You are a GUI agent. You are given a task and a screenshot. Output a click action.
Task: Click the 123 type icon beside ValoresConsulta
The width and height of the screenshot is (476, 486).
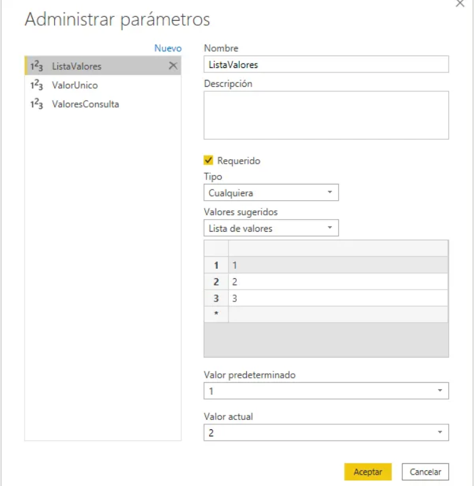point(37,105)
